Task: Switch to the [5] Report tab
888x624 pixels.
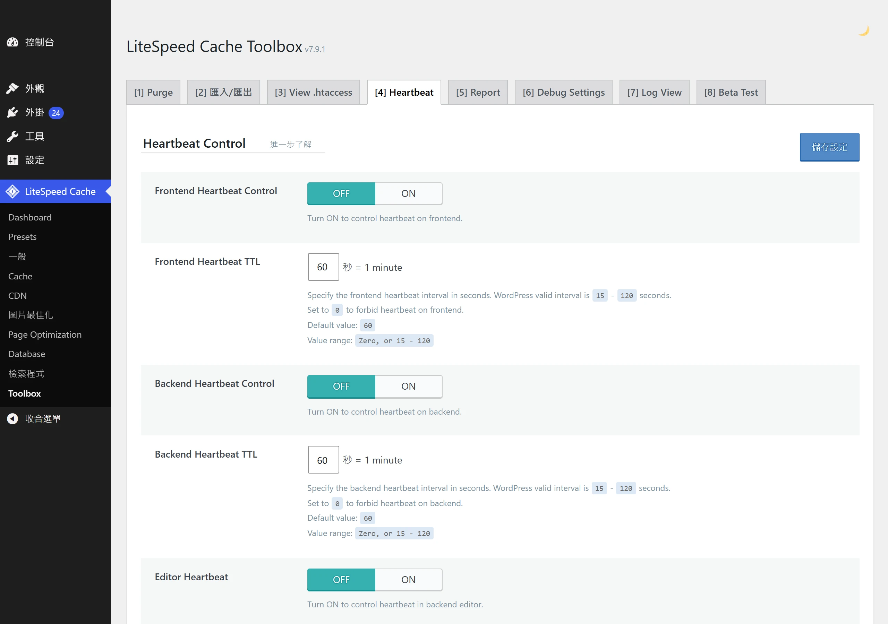Action: click(x=478, y=93)
